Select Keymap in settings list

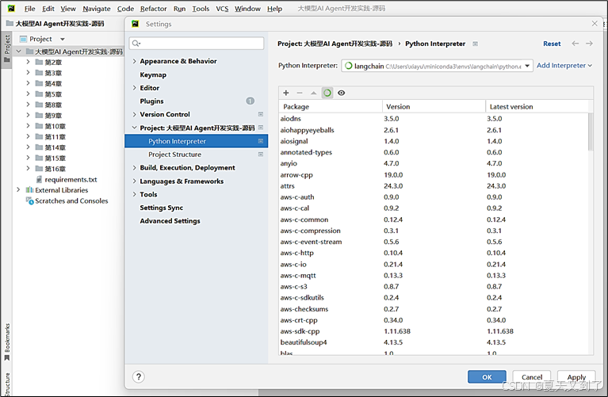tap(153, 74)
